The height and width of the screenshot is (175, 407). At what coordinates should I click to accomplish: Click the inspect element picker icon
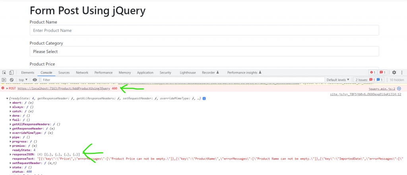tap(4, 73)
